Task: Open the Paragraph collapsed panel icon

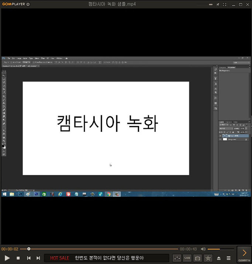Action: coord(215,92)
